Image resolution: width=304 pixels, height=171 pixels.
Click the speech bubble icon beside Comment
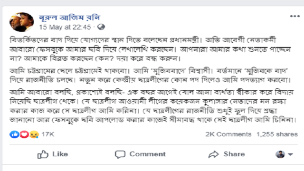(x=120, y=154)
